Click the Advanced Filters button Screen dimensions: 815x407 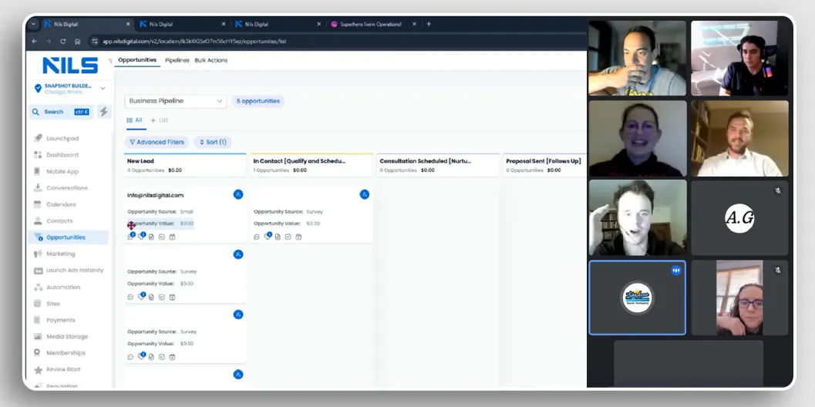157,142
